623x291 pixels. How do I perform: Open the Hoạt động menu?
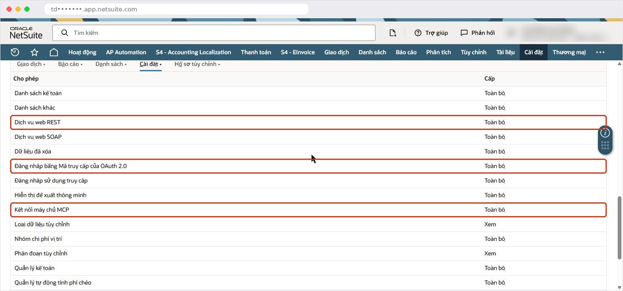(82, 52)
